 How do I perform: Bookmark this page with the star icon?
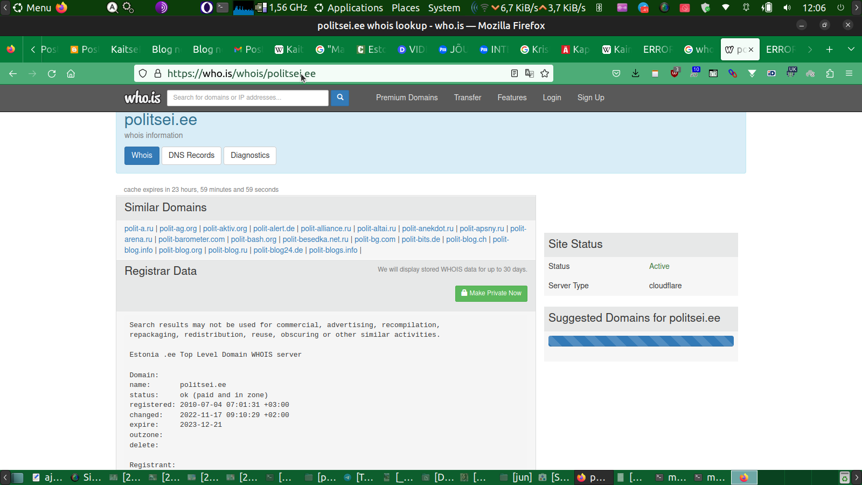tap(545, 73)
